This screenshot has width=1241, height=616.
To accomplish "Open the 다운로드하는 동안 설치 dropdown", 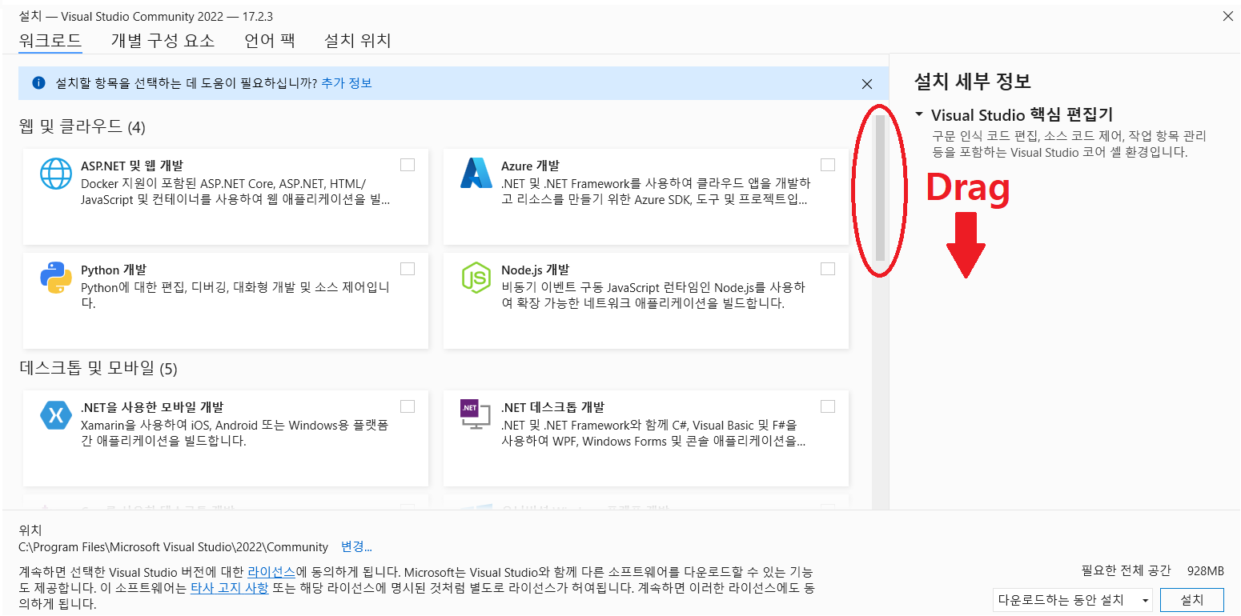I will pyautogui.click(x=1074, y=600).
